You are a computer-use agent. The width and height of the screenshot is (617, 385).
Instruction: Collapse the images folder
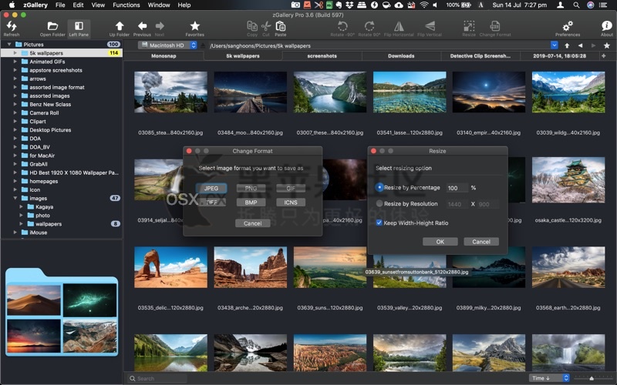pos(15,198)
